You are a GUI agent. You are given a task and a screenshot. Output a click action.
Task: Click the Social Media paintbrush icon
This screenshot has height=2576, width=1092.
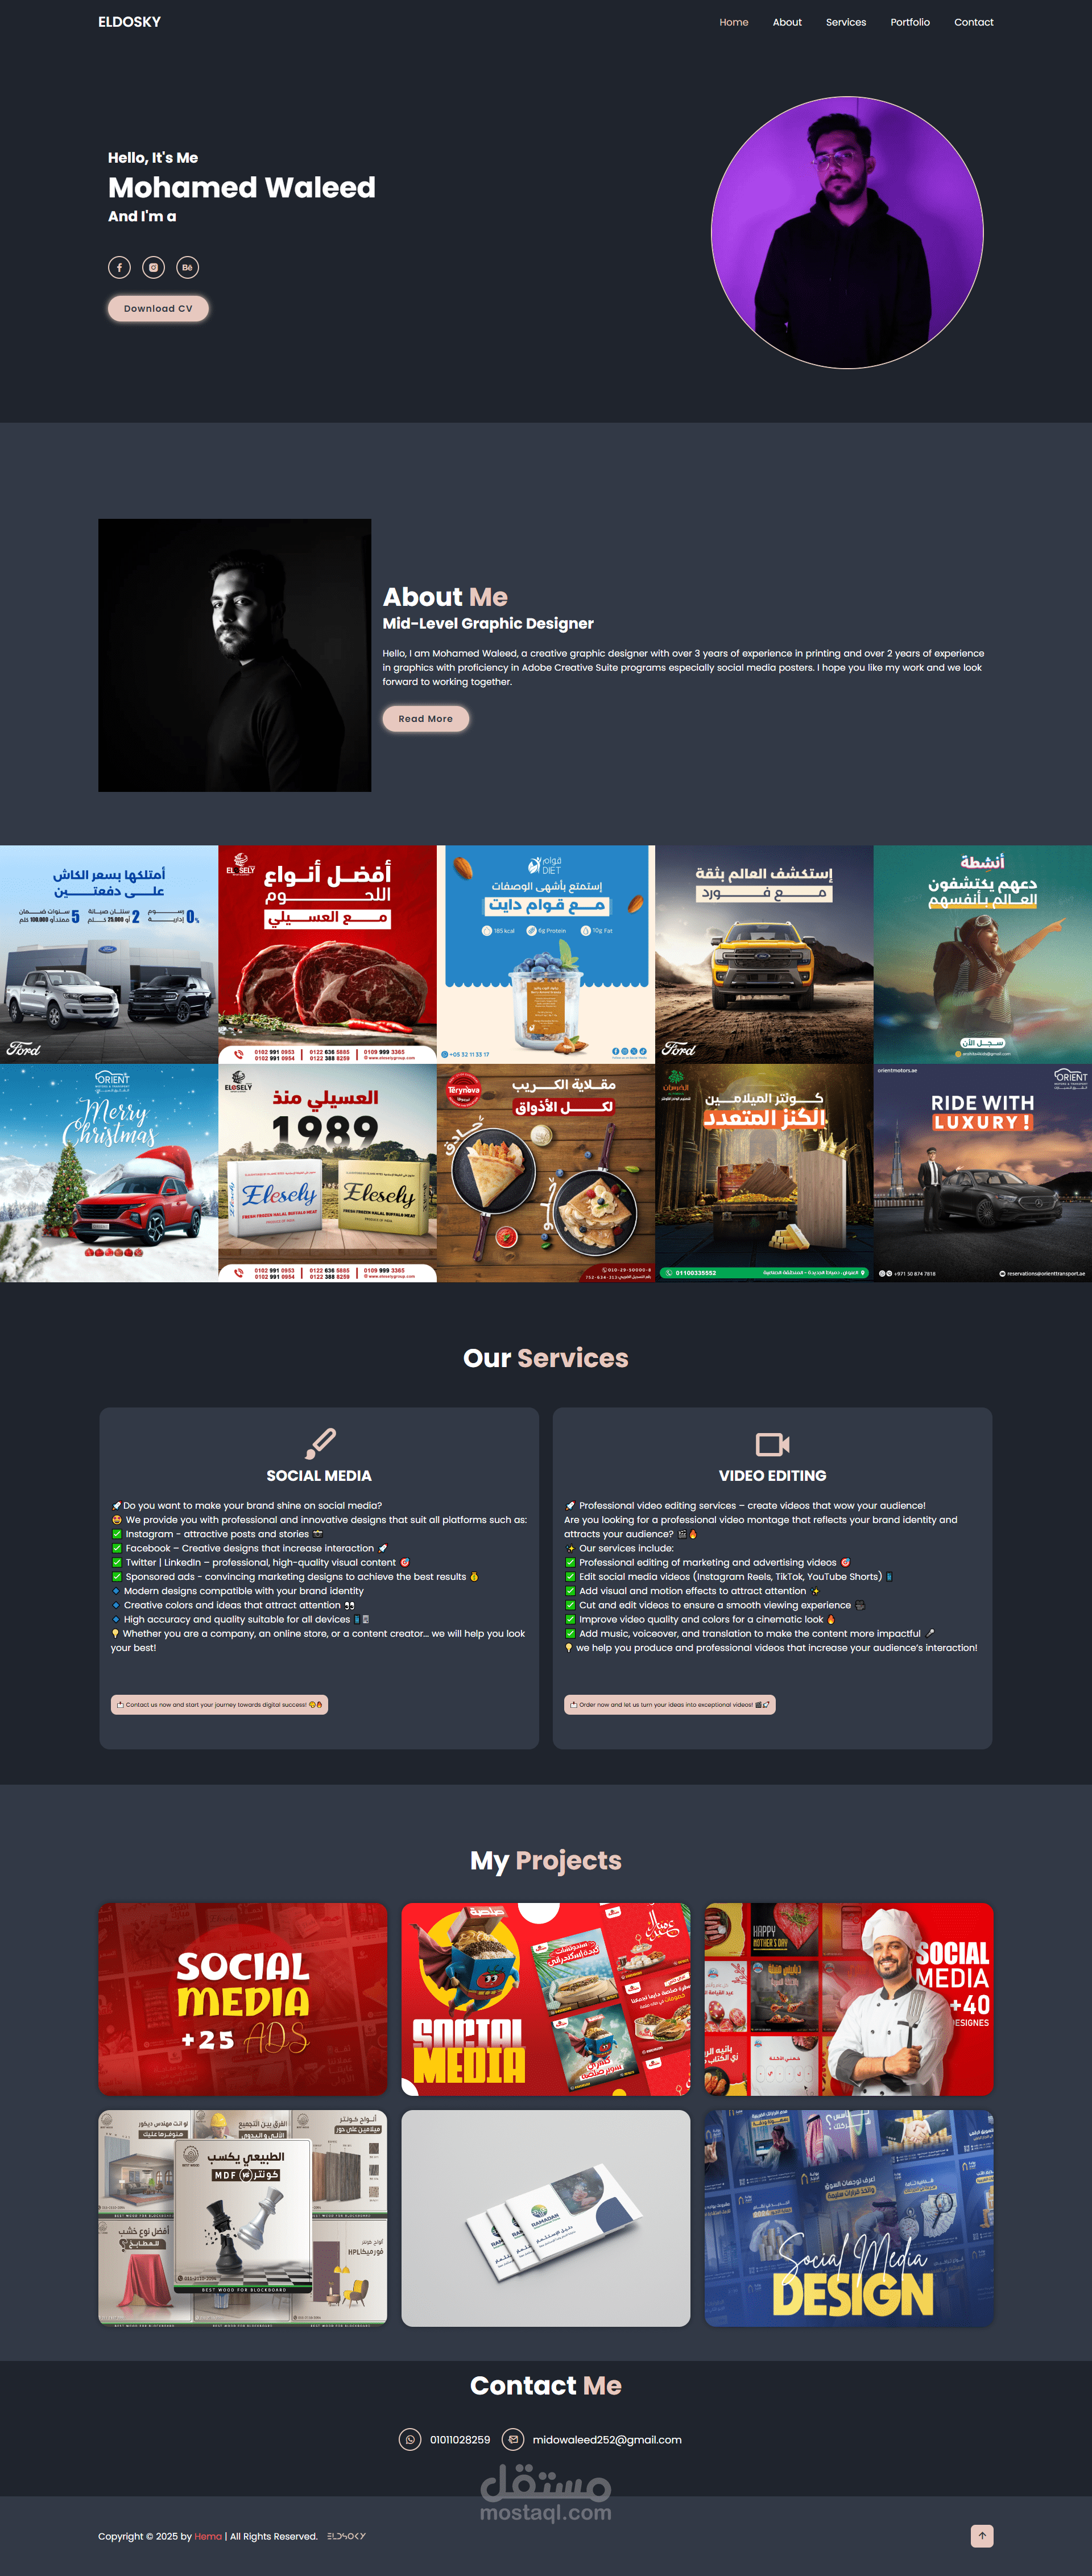coord(319,1443)
